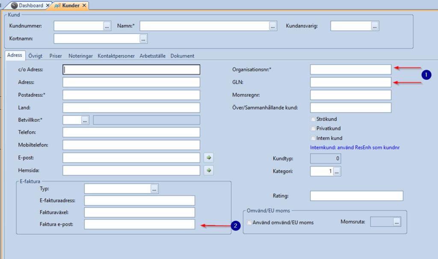This screenshot has height=259, width=438.
Task: Click into the Telefon field
Action: click(x=131, y=132)
